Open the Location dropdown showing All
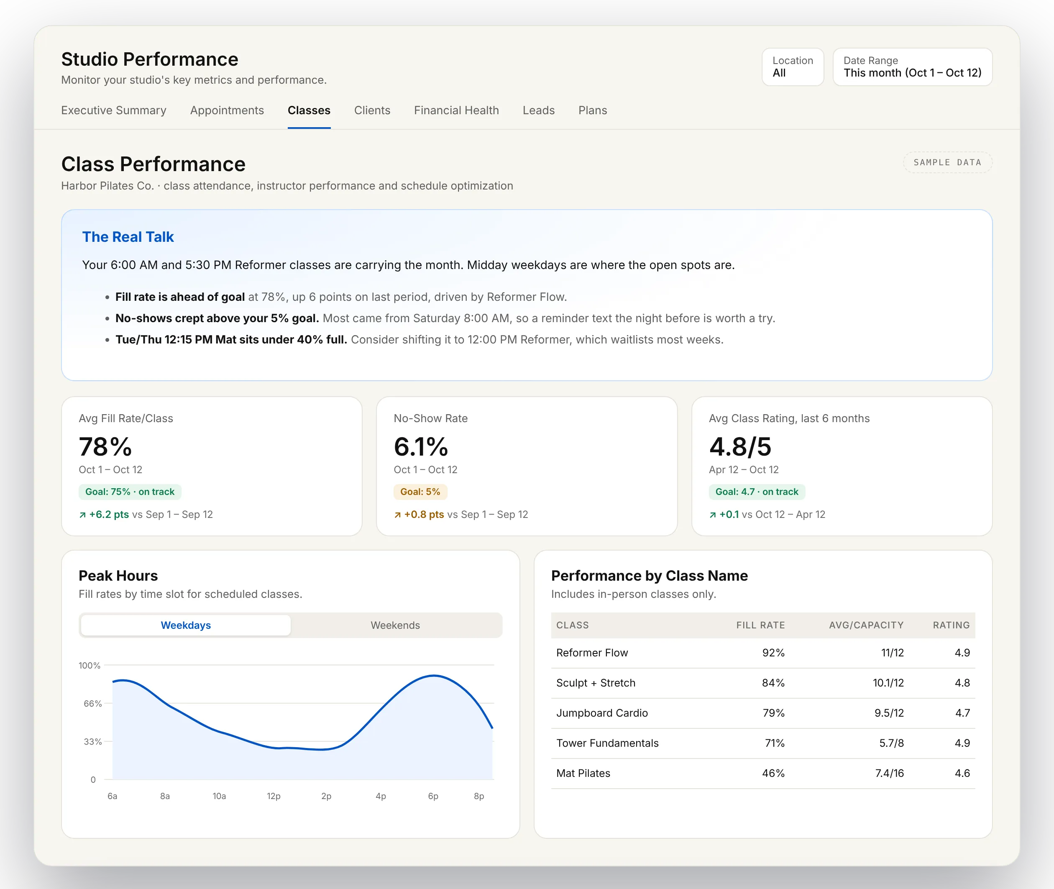Viewport: 1054px width, 889px height. coord(793,67)
